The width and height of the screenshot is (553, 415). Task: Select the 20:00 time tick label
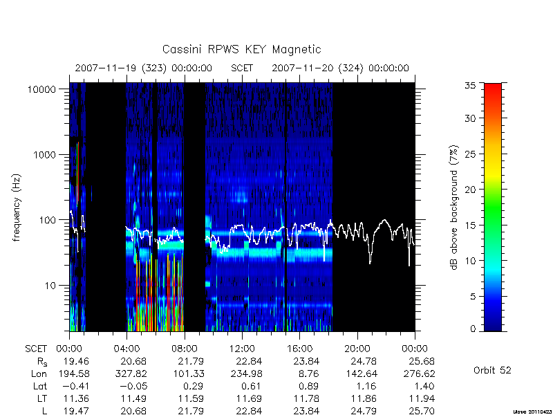(x=357, y=349)
